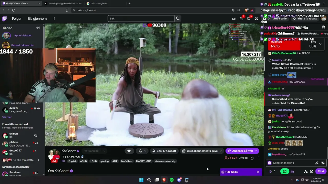This screenshot has height=184, width=328.
Task: Click the Chat send button
Action: coord(321,171)
